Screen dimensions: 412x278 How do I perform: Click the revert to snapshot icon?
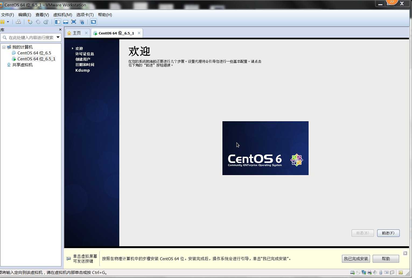pos(38,22)
